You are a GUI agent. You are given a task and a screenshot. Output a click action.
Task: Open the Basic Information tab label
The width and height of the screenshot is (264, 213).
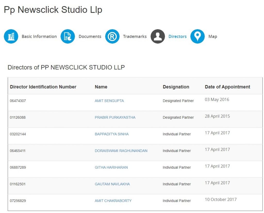point(39,37)
